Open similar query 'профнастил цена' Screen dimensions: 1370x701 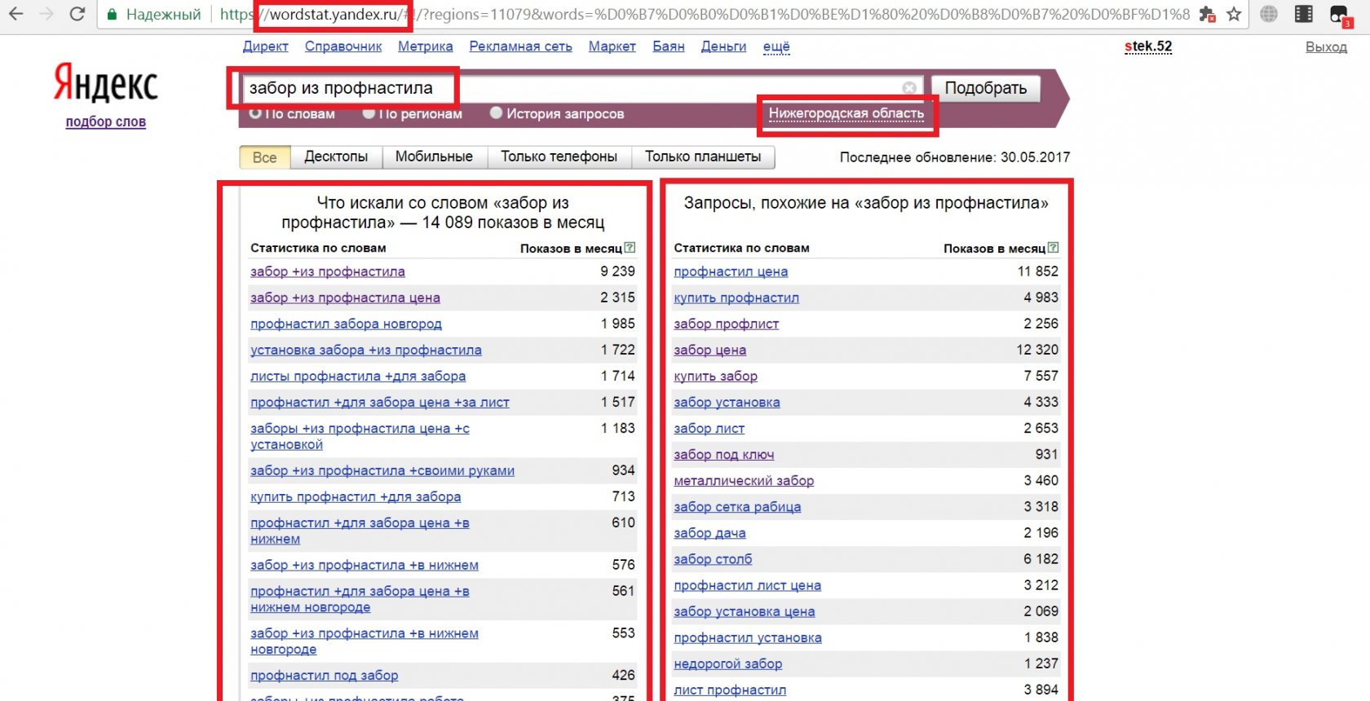pos(731,271)
